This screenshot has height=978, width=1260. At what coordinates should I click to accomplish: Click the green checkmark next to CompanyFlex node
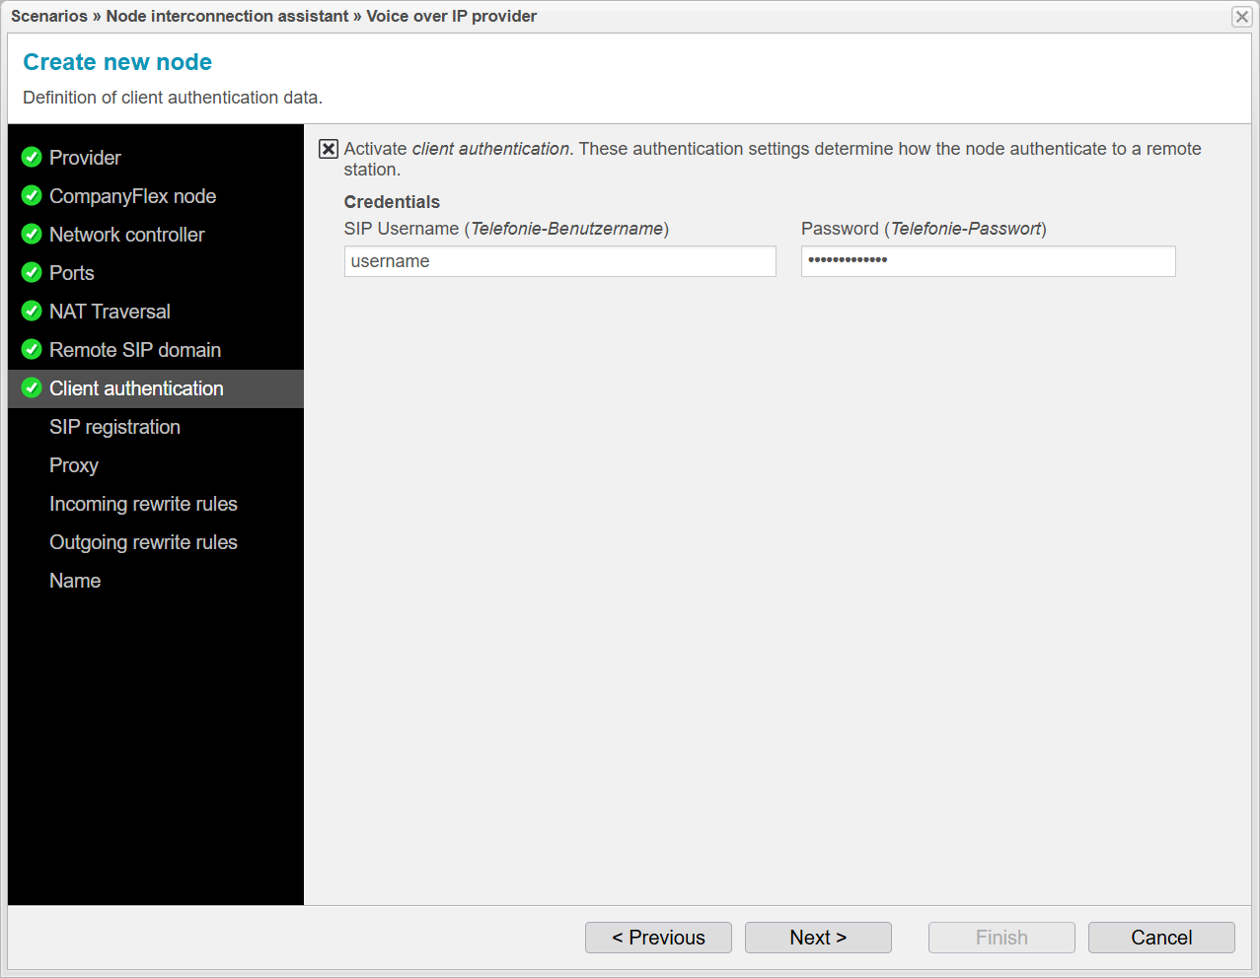tap(32, 196)
